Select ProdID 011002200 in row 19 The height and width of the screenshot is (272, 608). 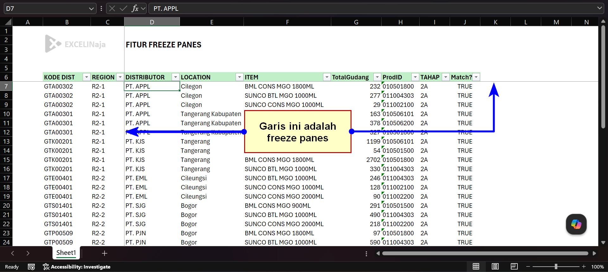tap(400, 196)
